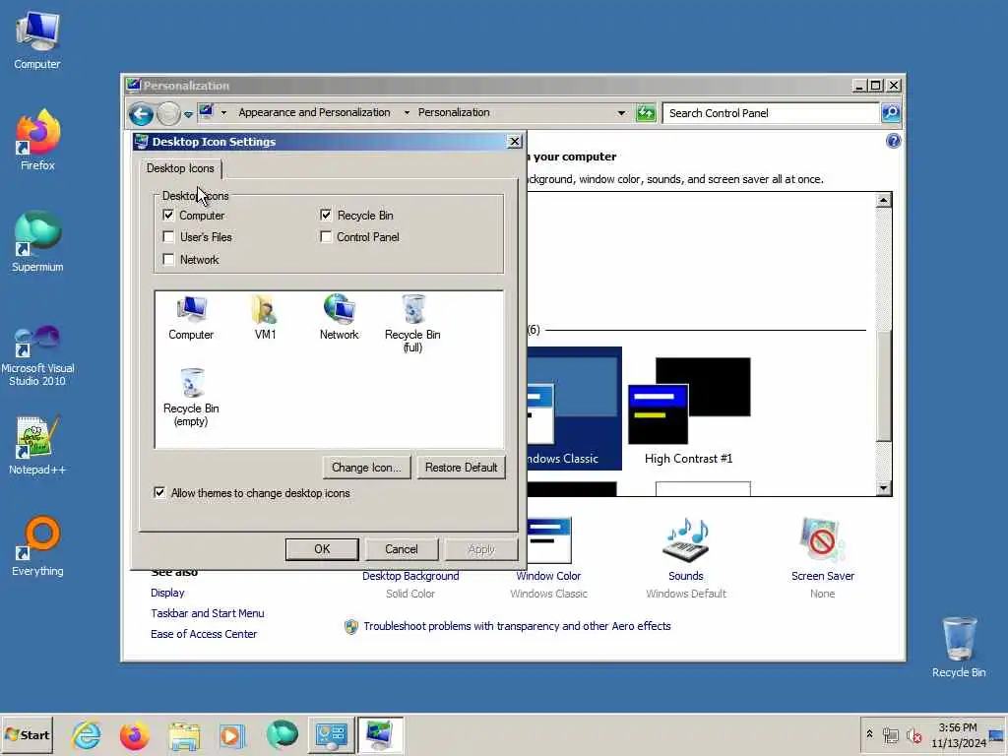This screenshot has height=756, width=1008.
Task: Click the network tray icon
Action: [x=890, y=735]
